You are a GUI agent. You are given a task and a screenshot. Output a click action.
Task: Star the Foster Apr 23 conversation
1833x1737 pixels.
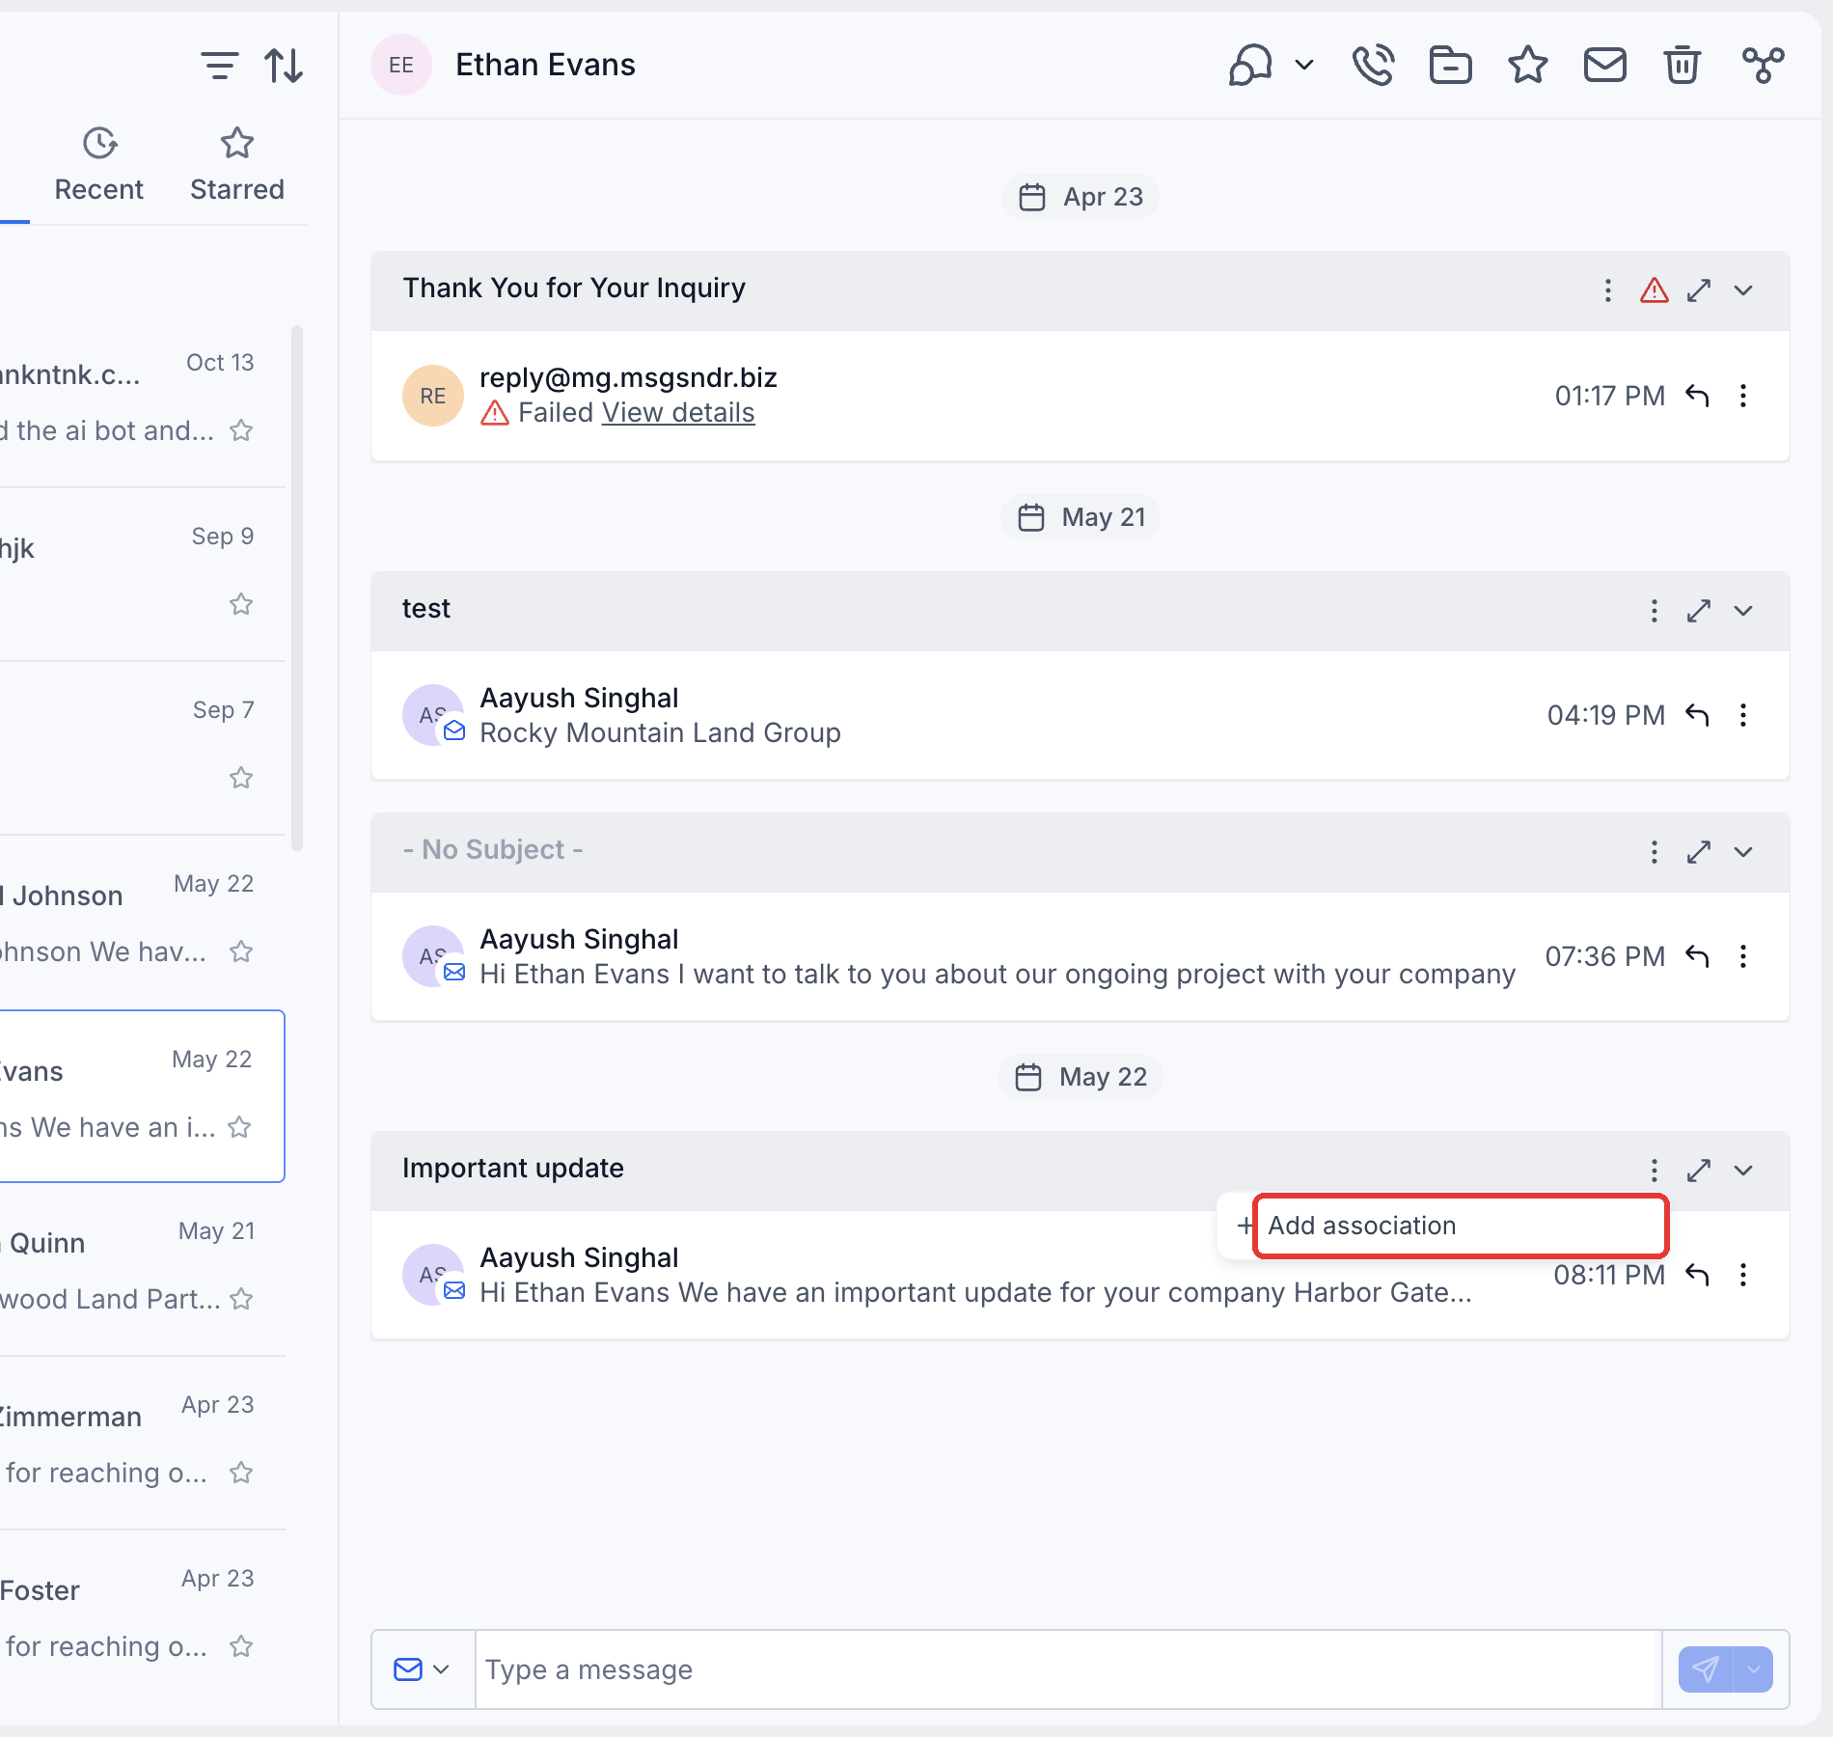coord(241,1646)
